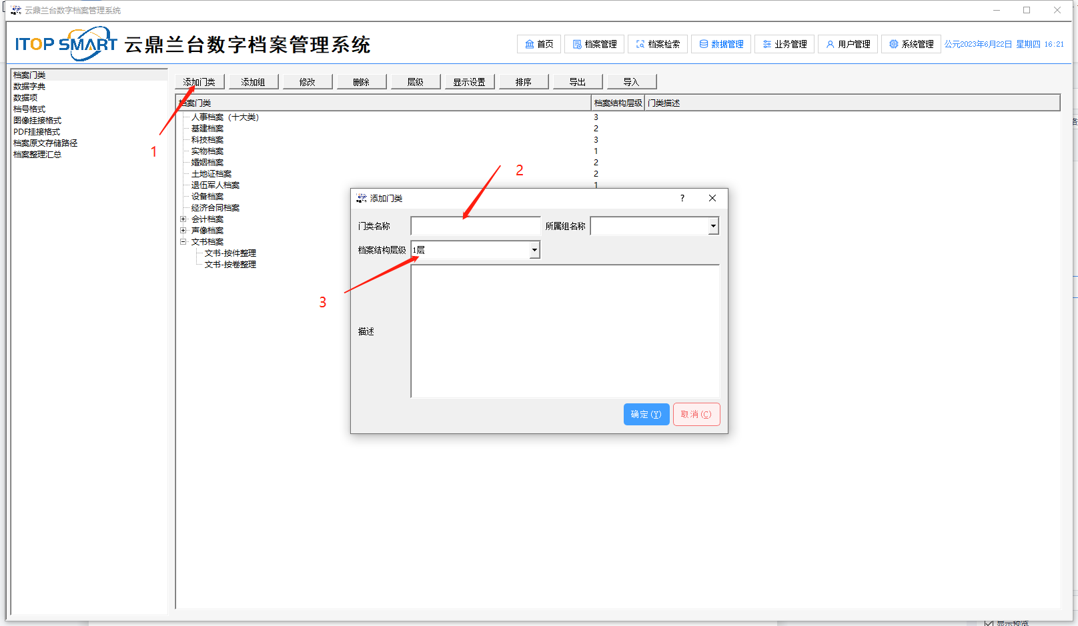Open 系统管理 settings module
Image resolution: width=1078 pixels, height=626 pixels.
click(911, 44)
